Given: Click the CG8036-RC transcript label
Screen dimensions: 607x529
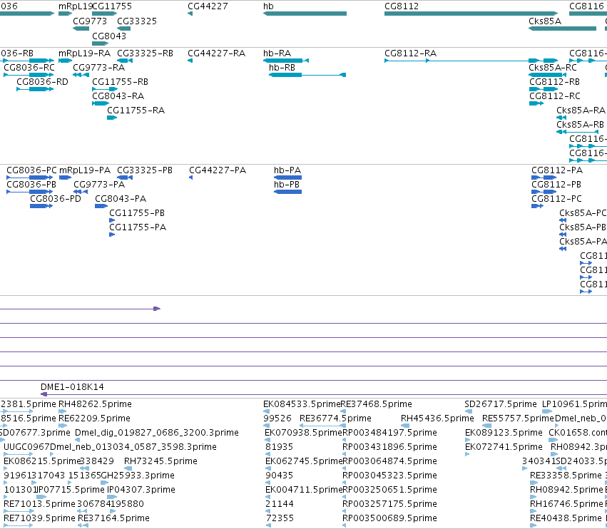Looking at the screenshot, I should (x=29, y=68).
